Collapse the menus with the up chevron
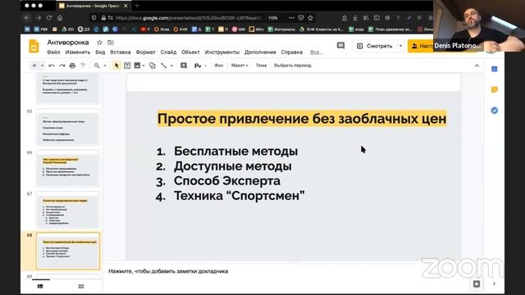This screenshot has height=295, width=525. pyautogui.click(x=477, y=66)
